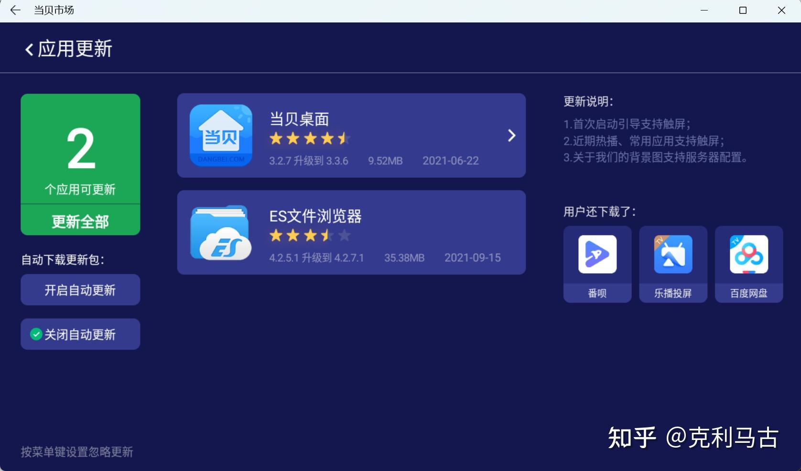Click update note '1.首次启动引导支持触屏'
Image resolution: width=801 pixels, height=471 pixels.
click(627, 124)
